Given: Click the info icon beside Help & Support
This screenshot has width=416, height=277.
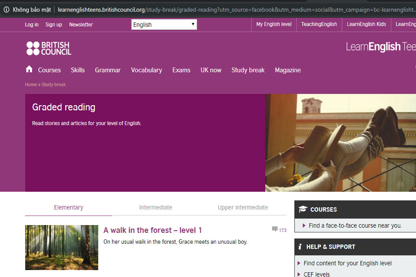Looking at the screenshot, I should [300, 247].
